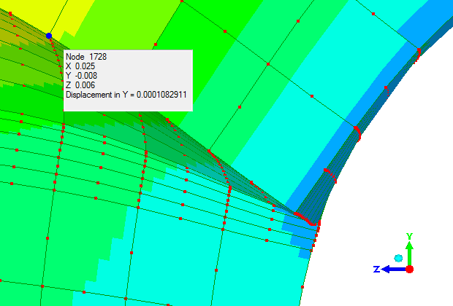Click the blue Z label on triad
This screenshot has height=306, width=453.
[x=376, y=270]
